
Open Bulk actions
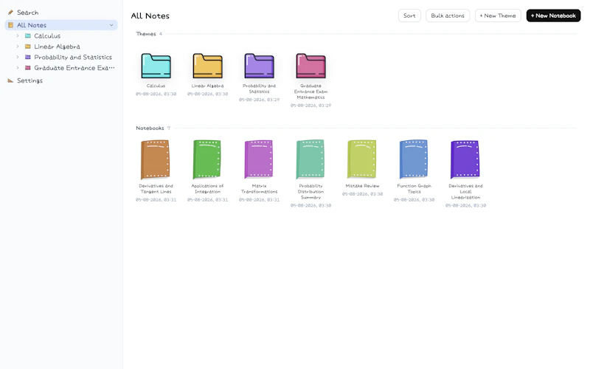point(448,15)
